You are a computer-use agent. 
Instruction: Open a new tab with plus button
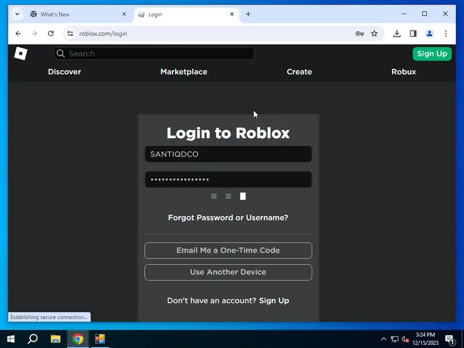click(x=248, y=14)
